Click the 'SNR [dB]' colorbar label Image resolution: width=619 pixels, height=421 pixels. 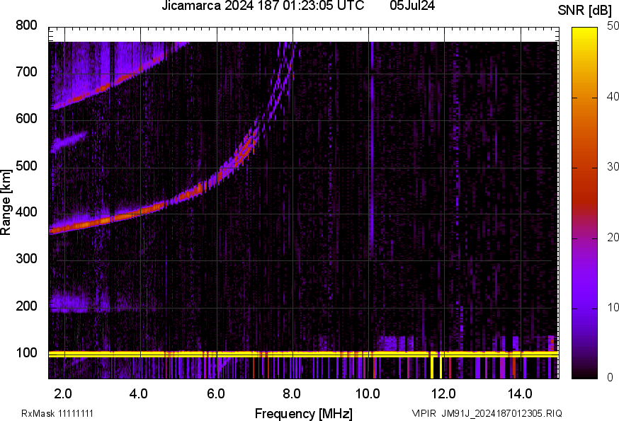[584, 11]
